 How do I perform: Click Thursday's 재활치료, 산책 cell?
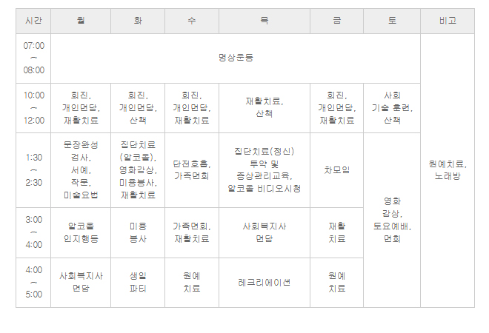pyautogui.click(x=265, y=108)
